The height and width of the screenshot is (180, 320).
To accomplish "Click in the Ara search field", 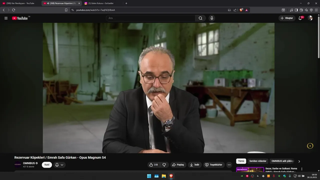I will 150,18.
